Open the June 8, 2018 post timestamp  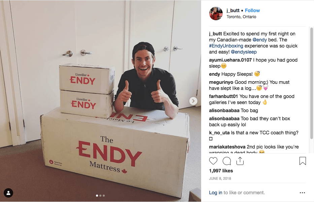point(220,178)
